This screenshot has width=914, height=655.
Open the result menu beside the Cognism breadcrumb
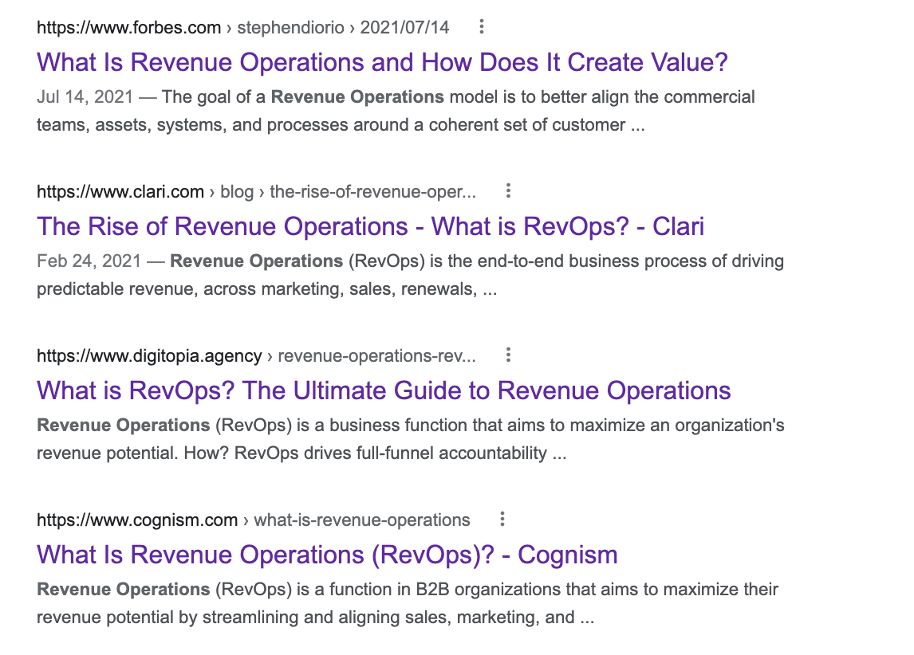pyautogui.click(x=502, y=519)
